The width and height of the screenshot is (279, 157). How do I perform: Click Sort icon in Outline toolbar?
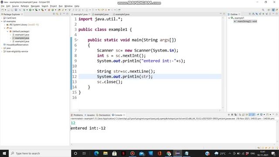point(253,14)
